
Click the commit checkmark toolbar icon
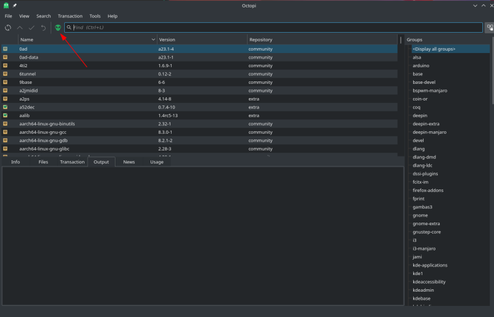(x=31, y=28)
